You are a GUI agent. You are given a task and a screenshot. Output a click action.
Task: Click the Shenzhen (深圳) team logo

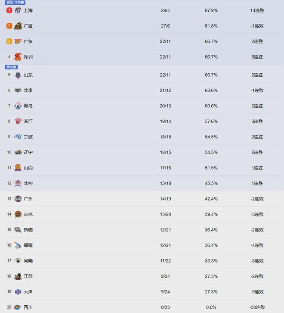point(18,57)
